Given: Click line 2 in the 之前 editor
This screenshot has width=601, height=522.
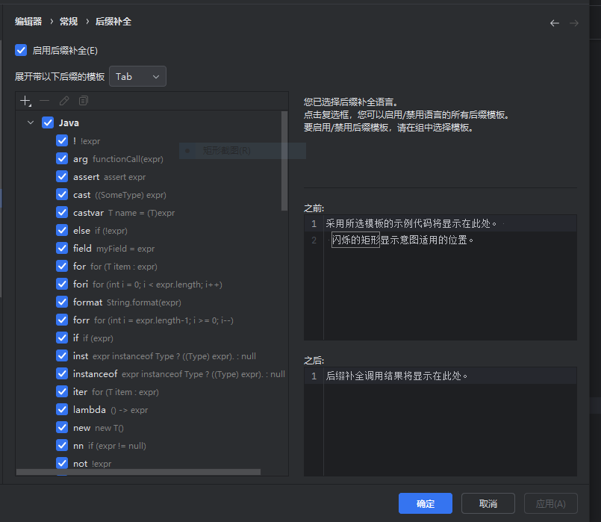Looking at the screenshot, I should point(440,240).
